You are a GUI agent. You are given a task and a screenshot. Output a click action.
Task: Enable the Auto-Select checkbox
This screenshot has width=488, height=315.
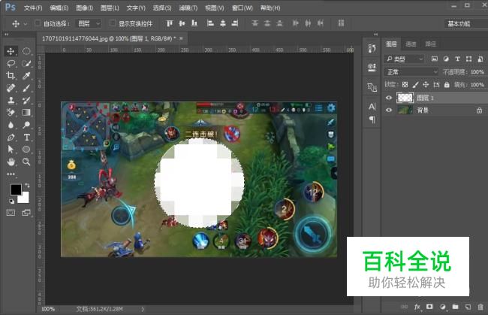tap(38, 23)
